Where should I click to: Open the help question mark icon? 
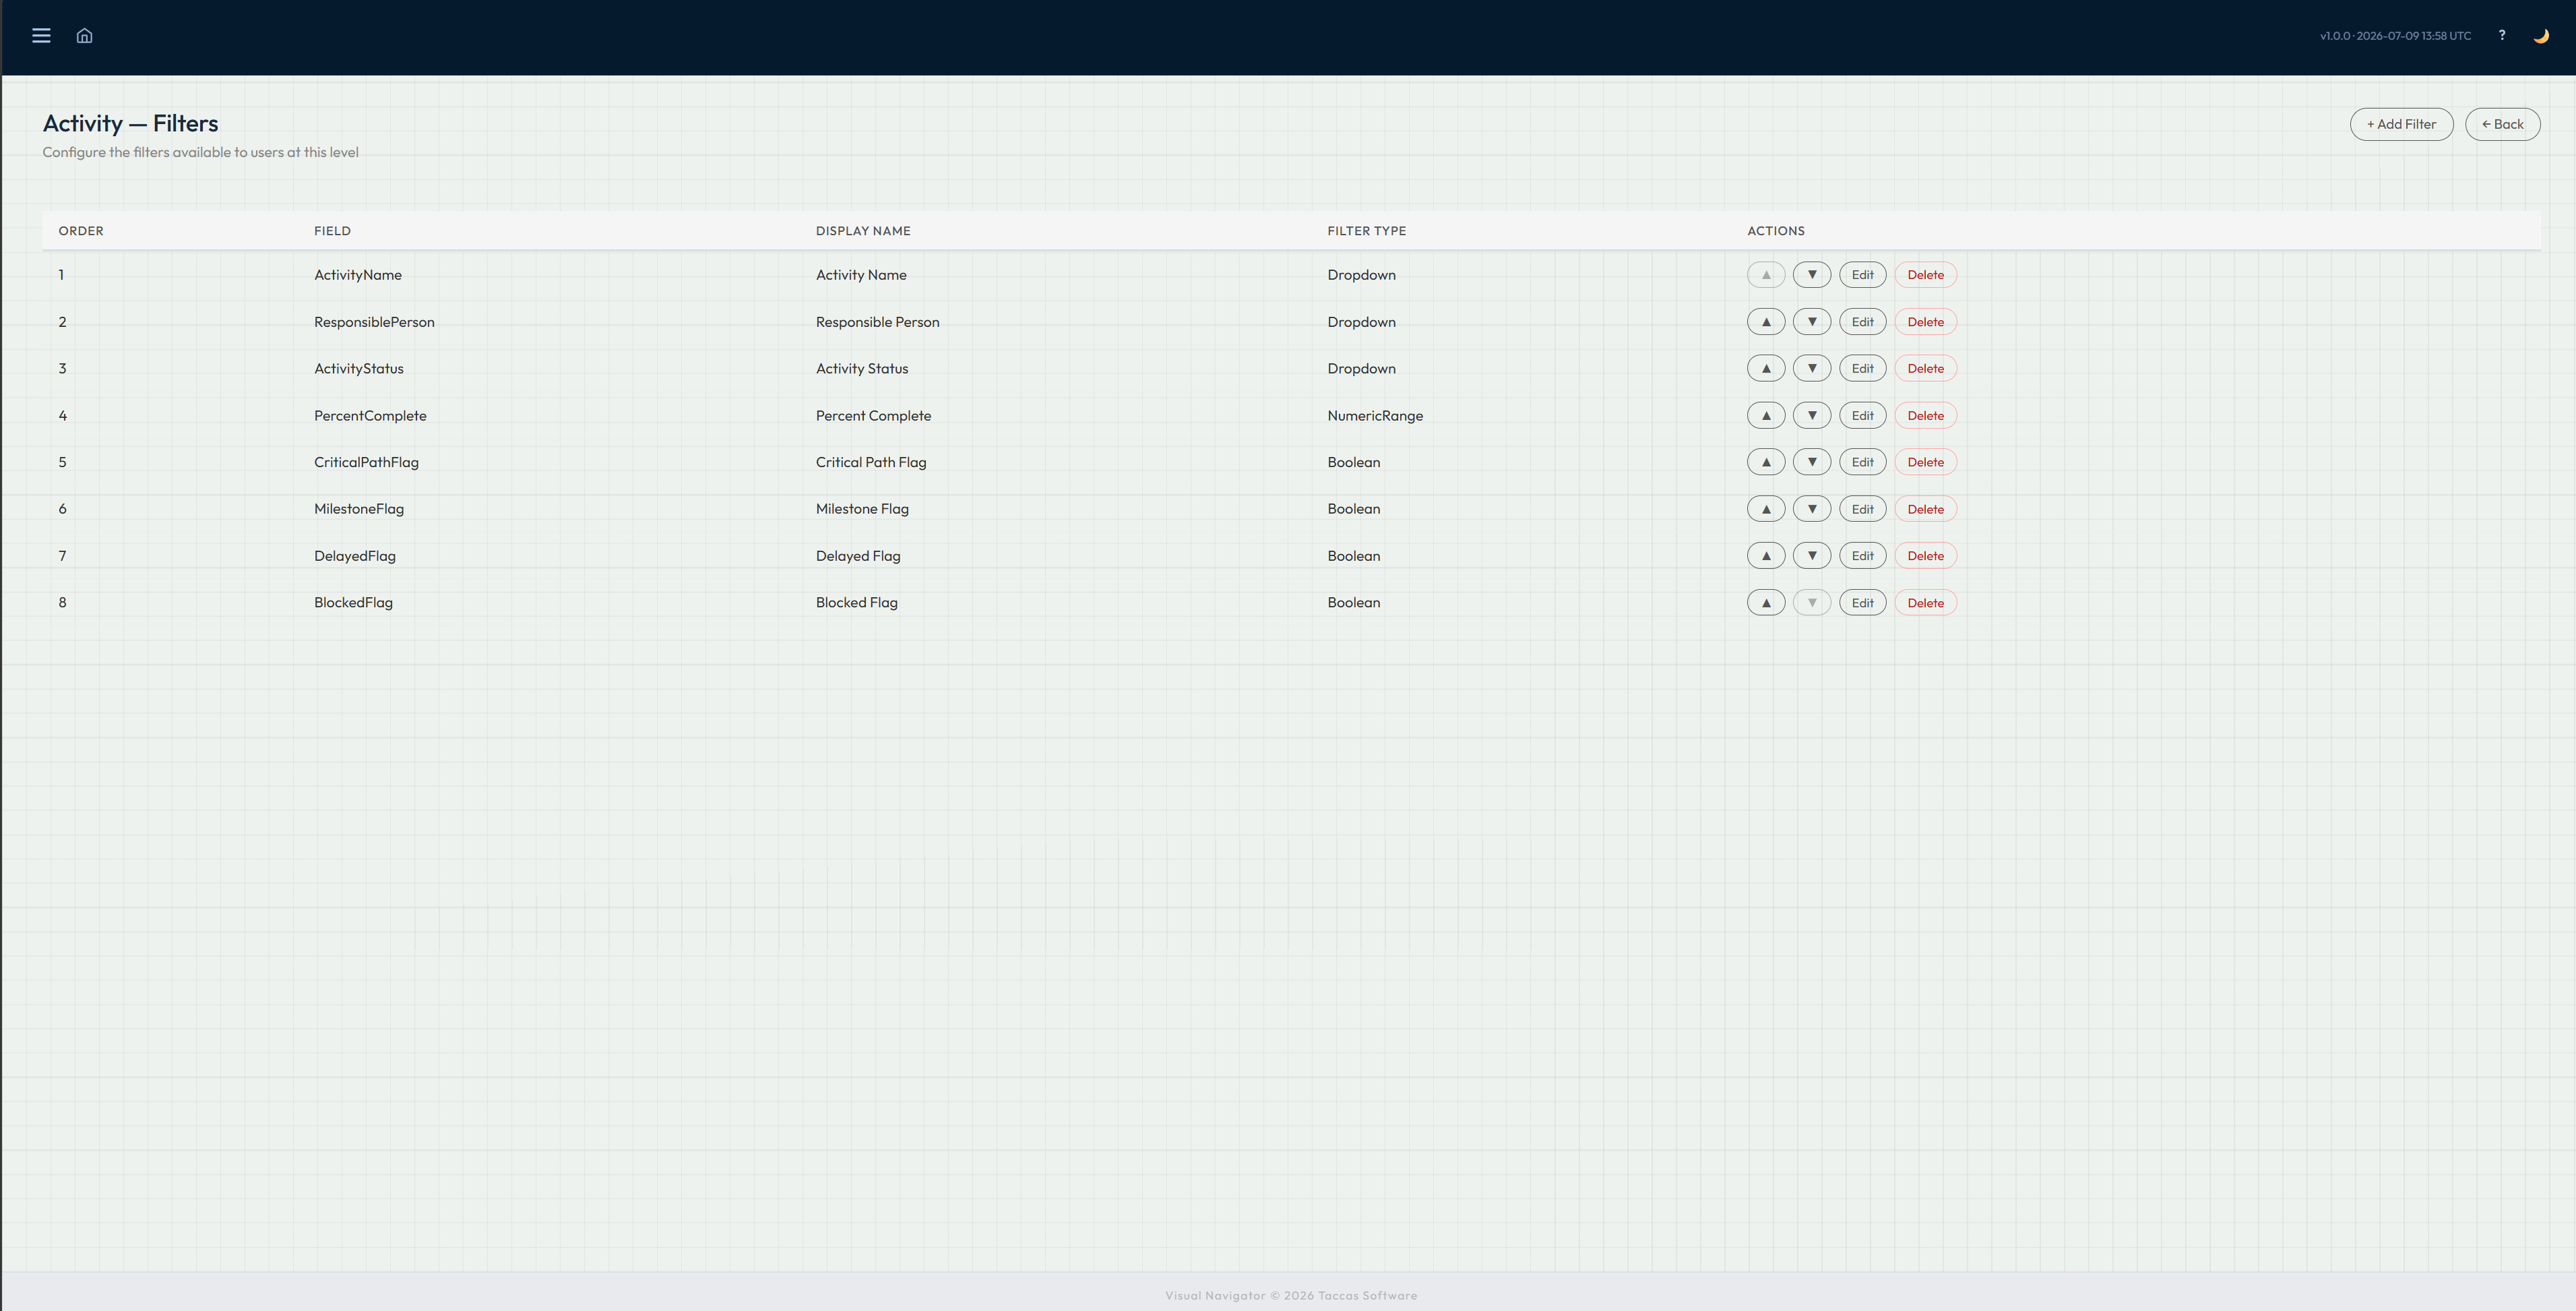pyautogui.click(x=2502, y=35)
